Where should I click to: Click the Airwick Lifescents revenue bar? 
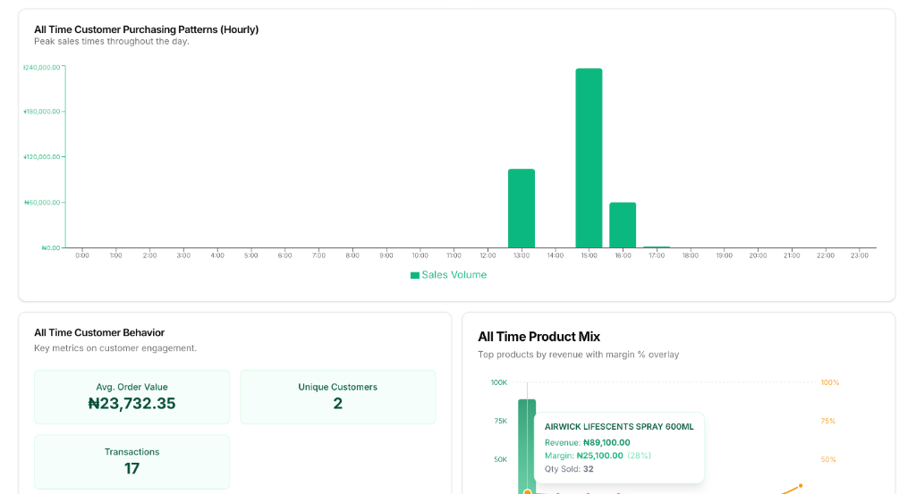point(527,447)
